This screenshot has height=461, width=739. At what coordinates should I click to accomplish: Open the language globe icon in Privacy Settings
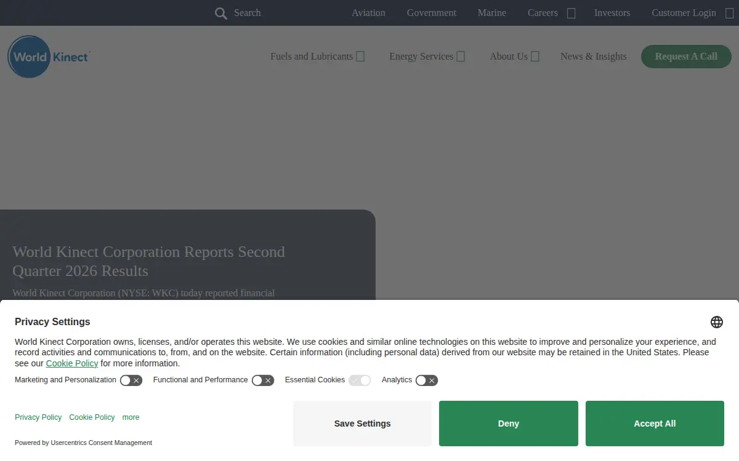click(717, 322)
